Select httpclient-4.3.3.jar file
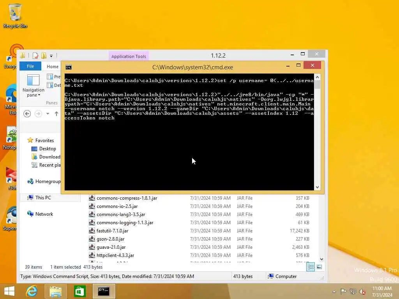The height and width of the screenshot is (299, 399). coord(115,255)
